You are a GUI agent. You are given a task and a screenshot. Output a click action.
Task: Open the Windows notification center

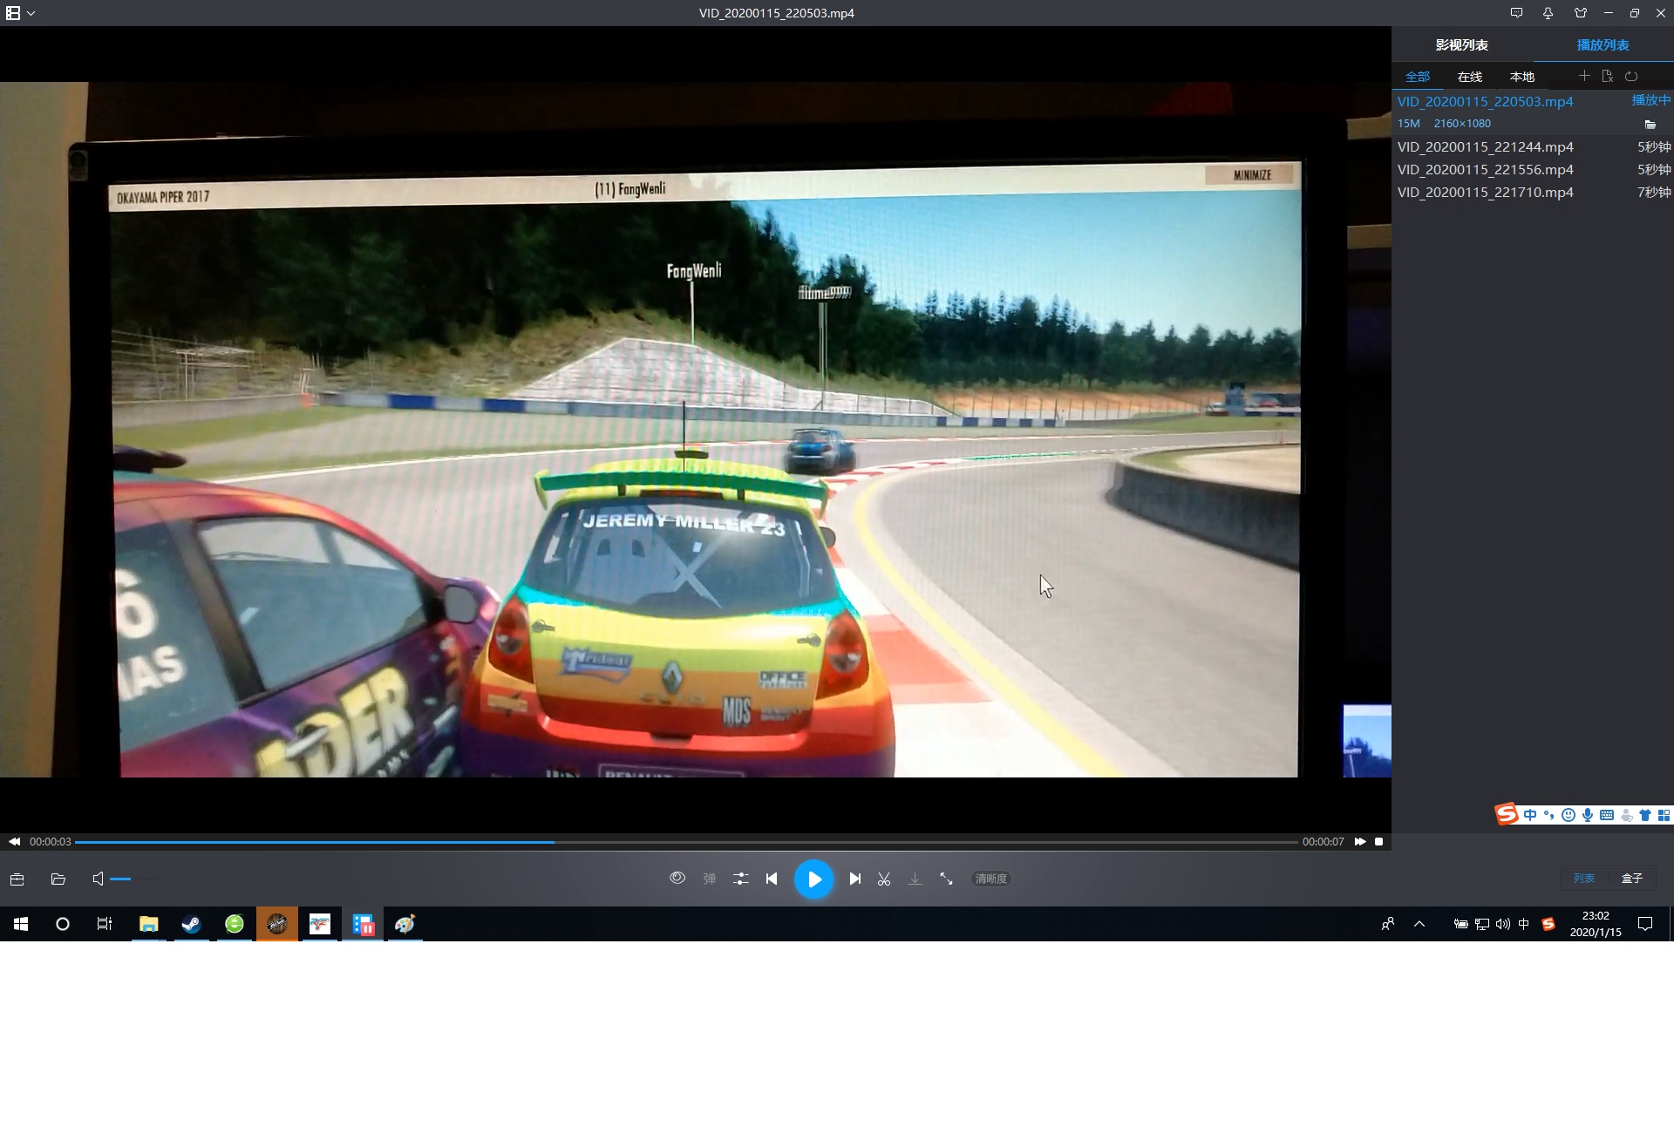coord(1645,924)
